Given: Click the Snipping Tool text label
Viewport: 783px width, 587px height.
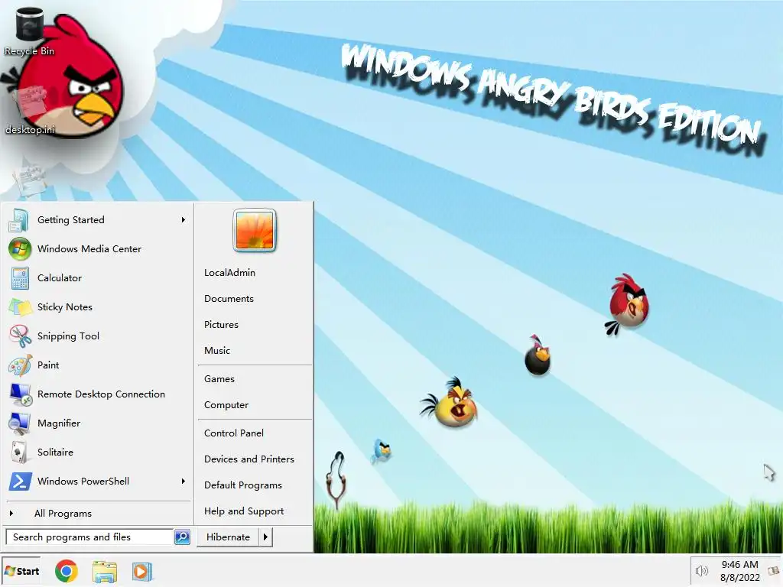Looking at the screenshot, I should point(68,336).
